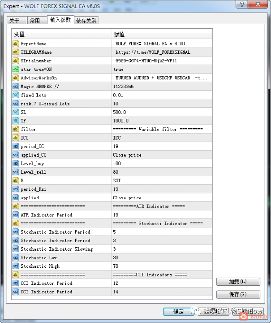Open the 关于 tab
Screen dimensions: 271x323
(x=17, y=20)
